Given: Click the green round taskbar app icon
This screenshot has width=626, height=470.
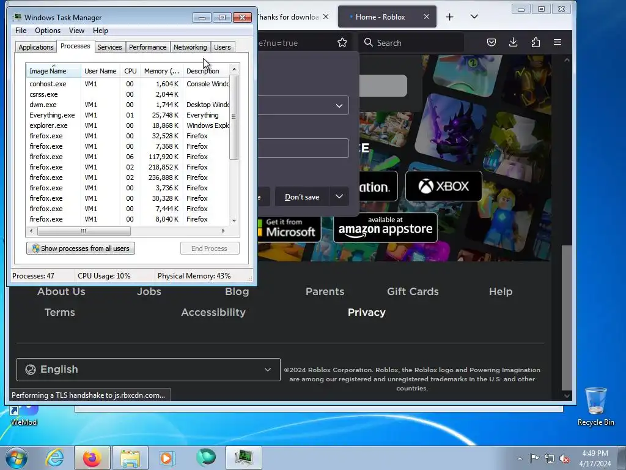Looking at the screenshot, I should 205,458.
